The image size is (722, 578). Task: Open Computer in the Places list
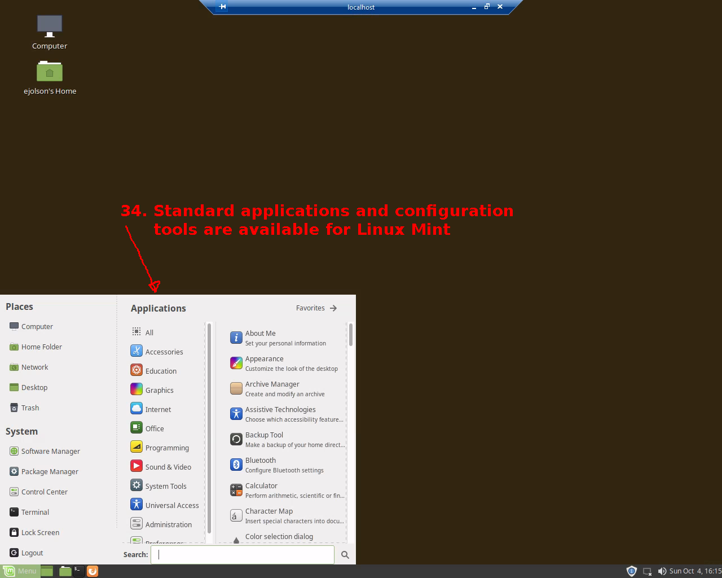(31, 326)
